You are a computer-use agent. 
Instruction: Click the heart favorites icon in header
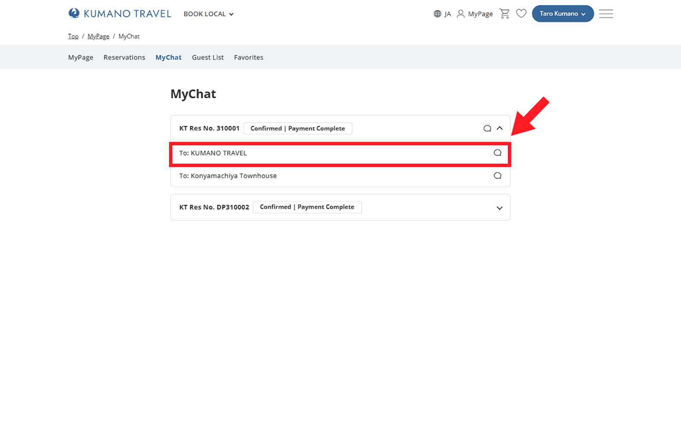pos(521,14)
